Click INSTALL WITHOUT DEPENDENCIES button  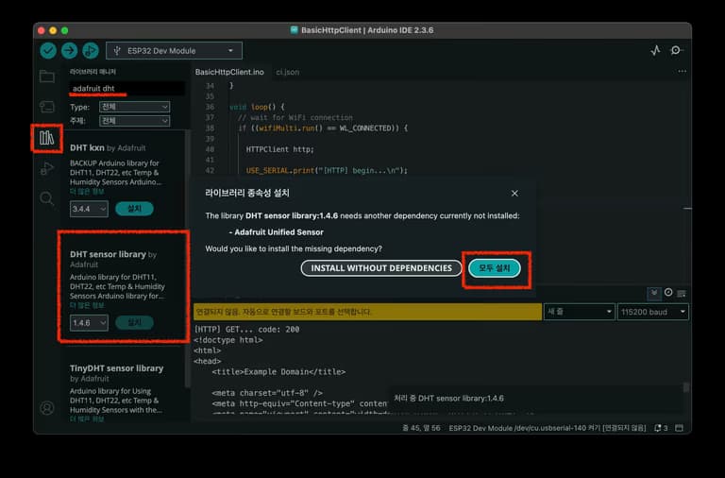[x=380, y=268]
